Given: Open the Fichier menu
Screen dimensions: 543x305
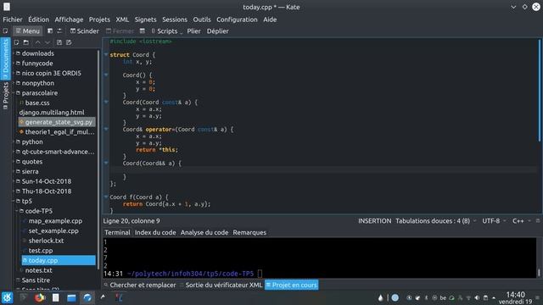Looking at the screenshot, I should pyautogui.click(x=13, y=19).
